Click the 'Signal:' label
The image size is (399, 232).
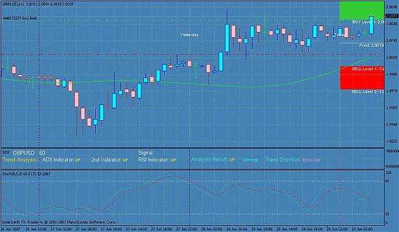[146, 153]
